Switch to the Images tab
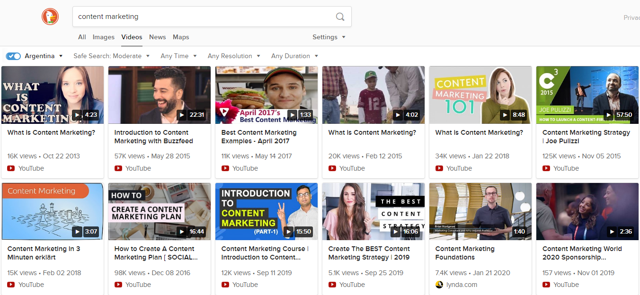This screenshot has width=640, height=295. point(104,37)
